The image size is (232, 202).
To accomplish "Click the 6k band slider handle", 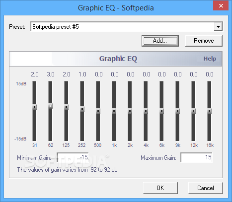I will point(161,111).
